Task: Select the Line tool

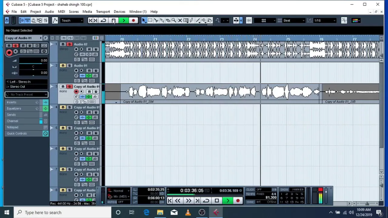Action: click(x=198, y=20)
